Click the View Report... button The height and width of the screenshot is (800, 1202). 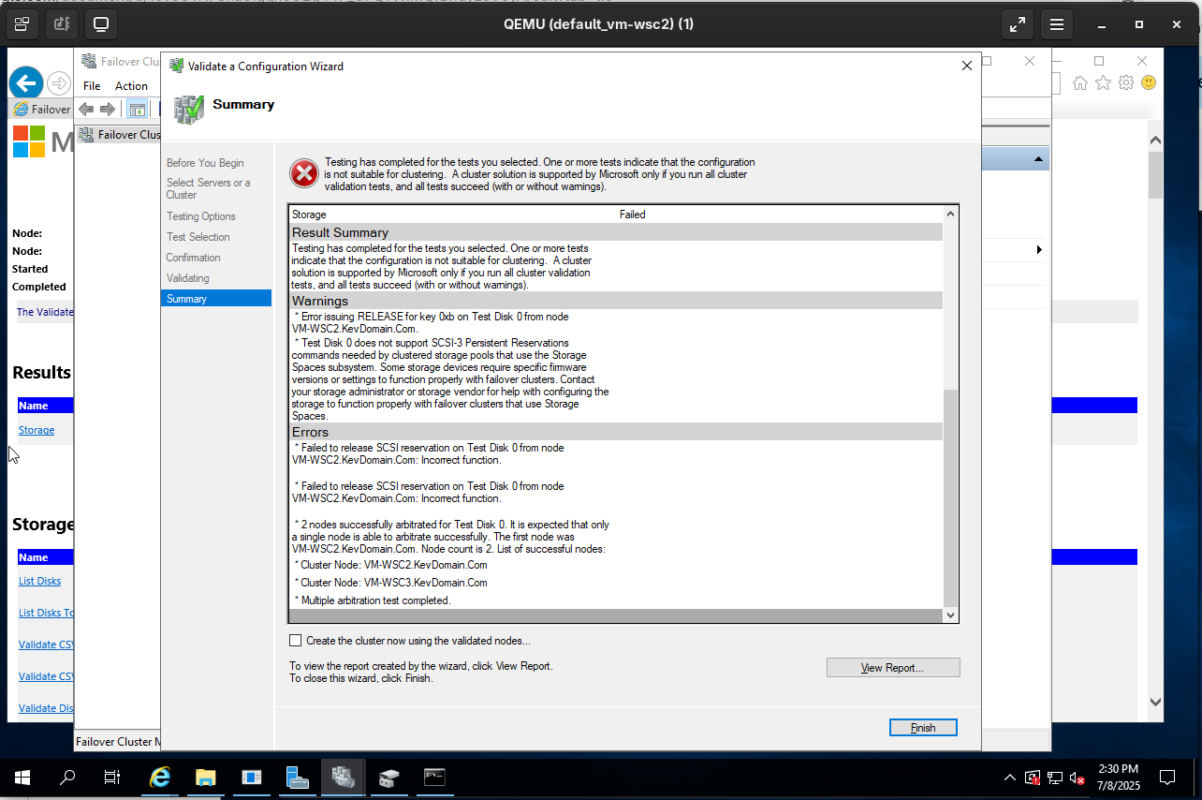pyautogui.click(x=893, y=668)
